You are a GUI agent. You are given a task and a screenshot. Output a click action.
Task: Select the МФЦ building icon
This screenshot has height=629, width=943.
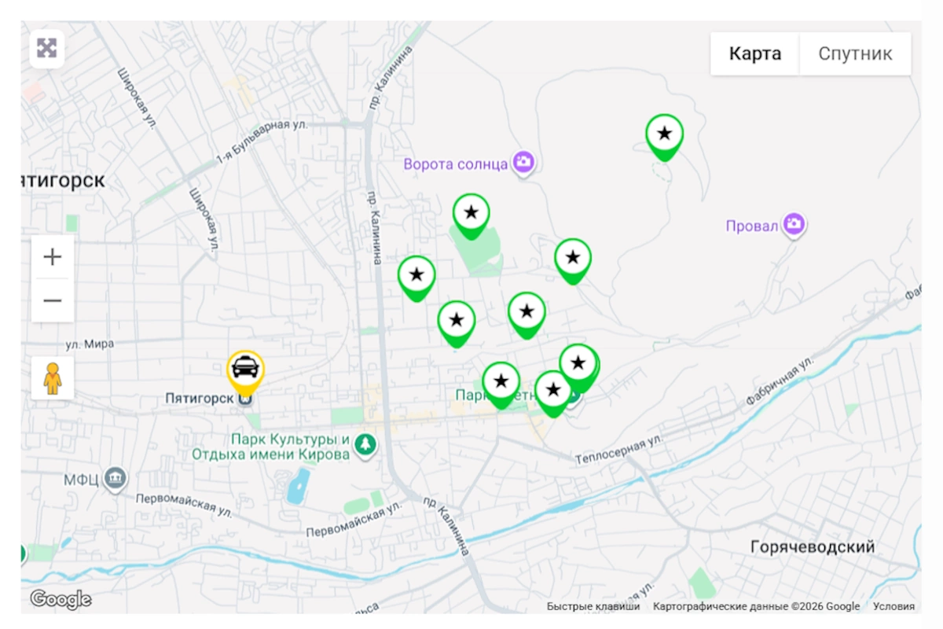116,478
